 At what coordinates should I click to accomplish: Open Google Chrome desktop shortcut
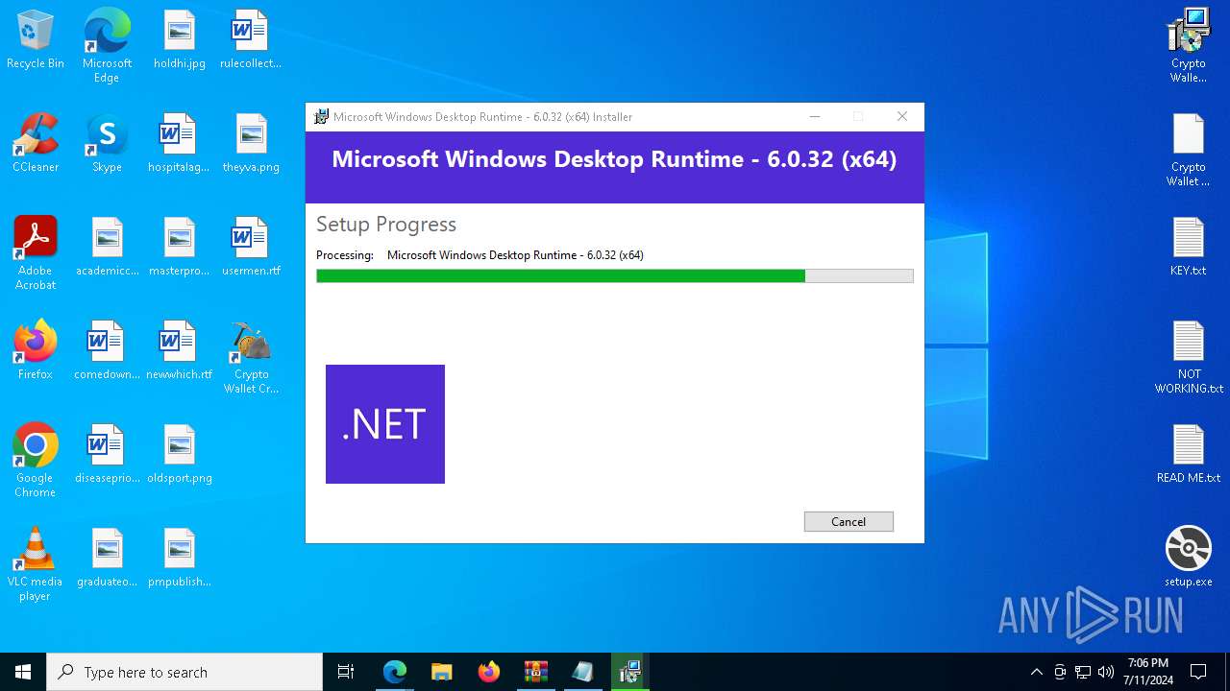tap(36, 461)
